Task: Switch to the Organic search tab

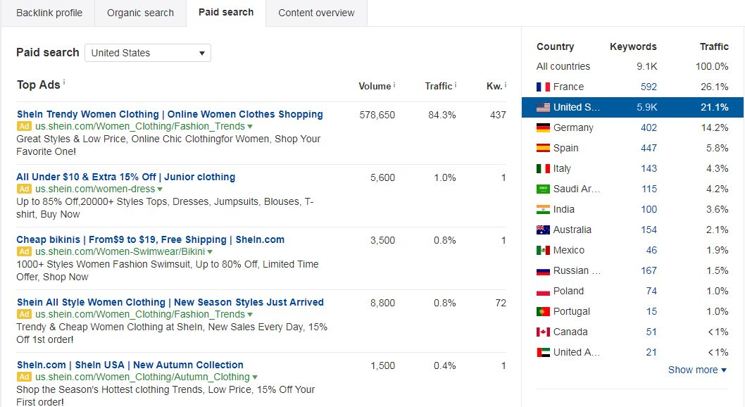Action: 140,13
